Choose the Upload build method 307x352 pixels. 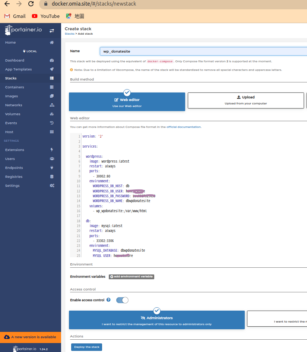point(246,100)
